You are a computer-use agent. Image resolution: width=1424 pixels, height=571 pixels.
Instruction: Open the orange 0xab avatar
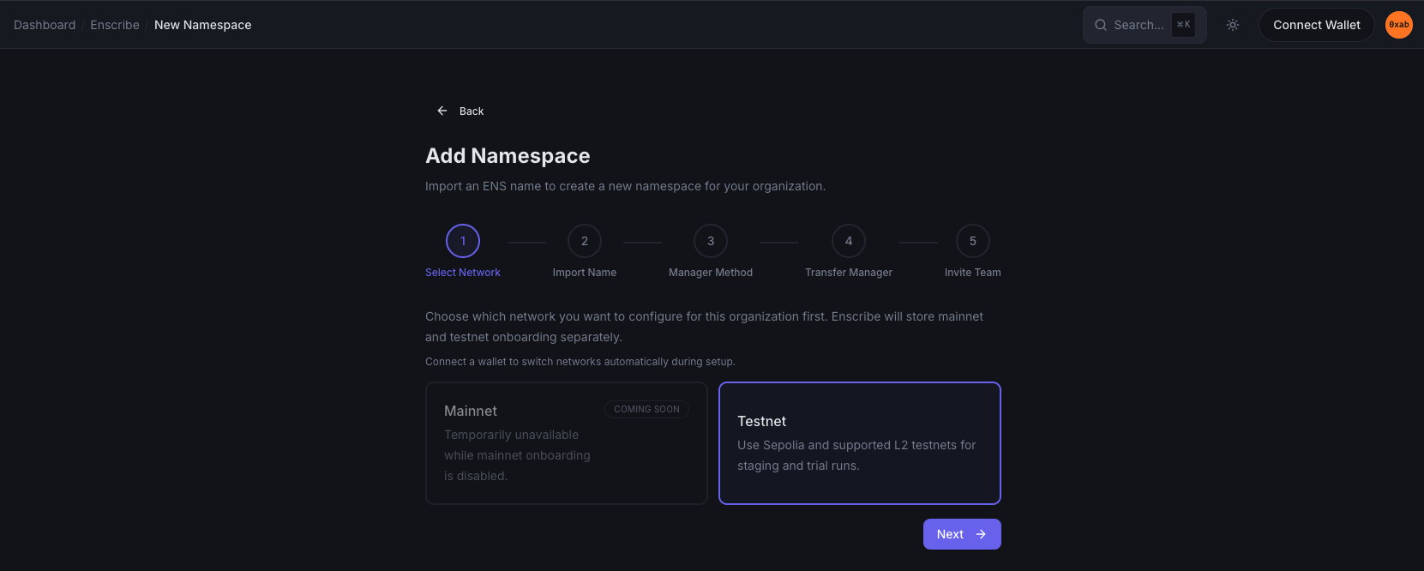[1399, 25]
